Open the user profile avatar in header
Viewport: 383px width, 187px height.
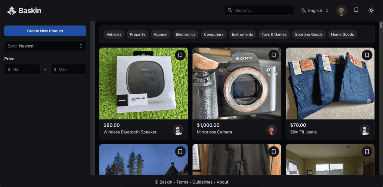pyautogui.click(x=341, y=10)
